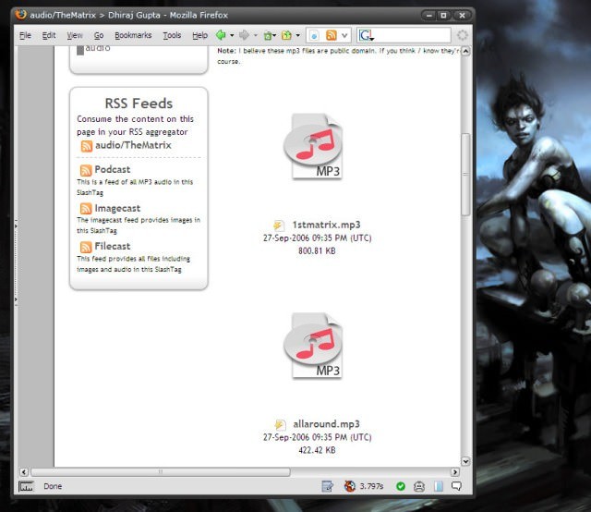
Task: Click the vertical scrollbar up arrow
Action: [x=465, y=51]
